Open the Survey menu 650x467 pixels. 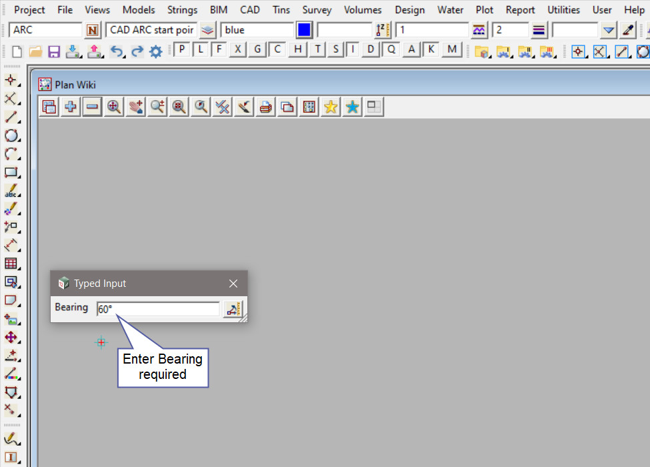317,10
